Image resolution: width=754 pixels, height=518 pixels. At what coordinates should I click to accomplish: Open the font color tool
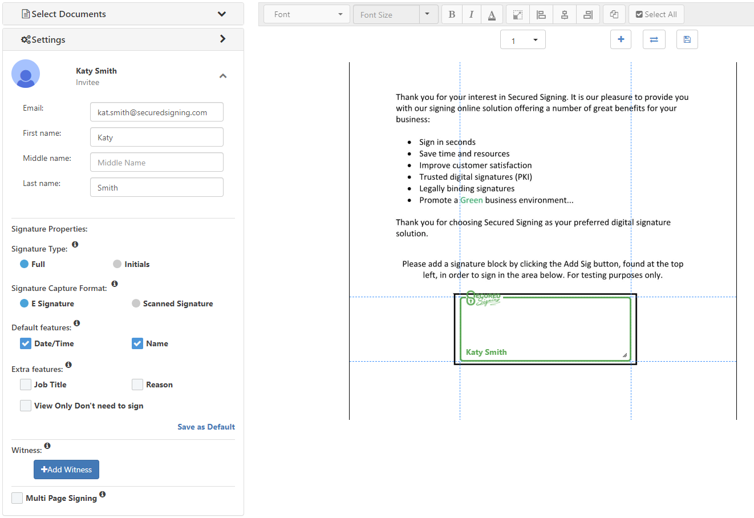[x=492, y=14]
